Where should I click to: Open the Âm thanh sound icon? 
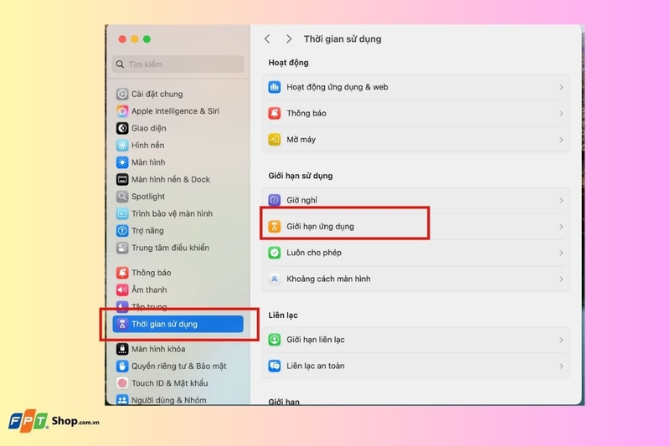(x=122, y=290)
